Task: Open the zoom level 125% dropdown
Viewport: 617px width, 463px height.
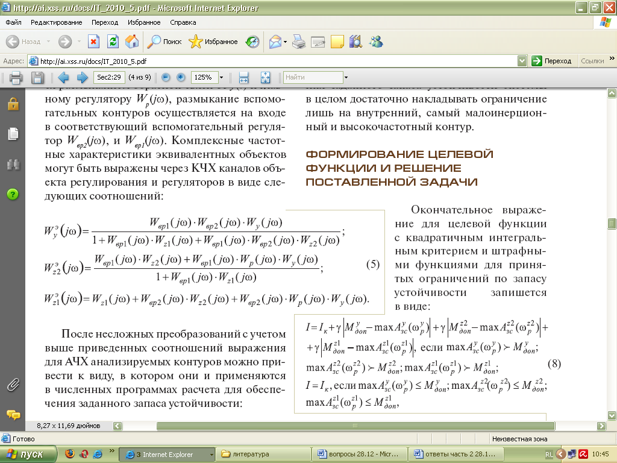Action: [221, 78]
